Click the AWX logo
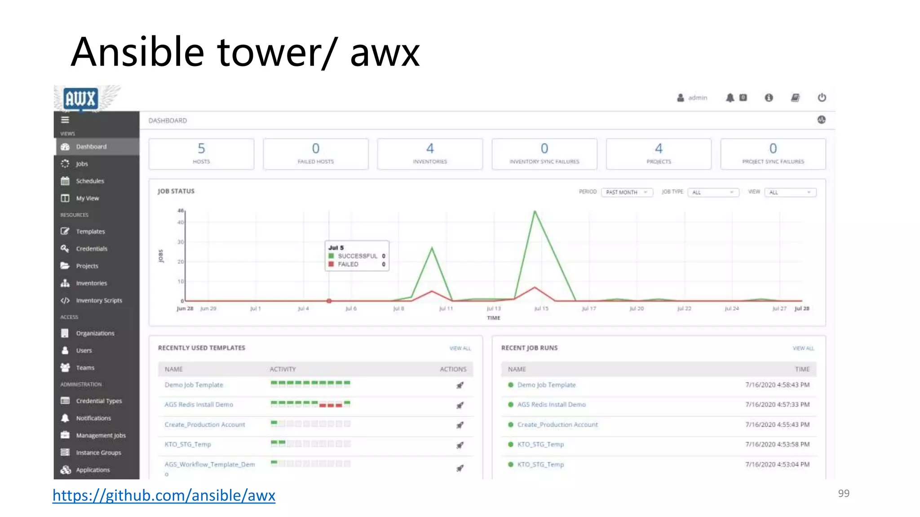 coord(81,99)
